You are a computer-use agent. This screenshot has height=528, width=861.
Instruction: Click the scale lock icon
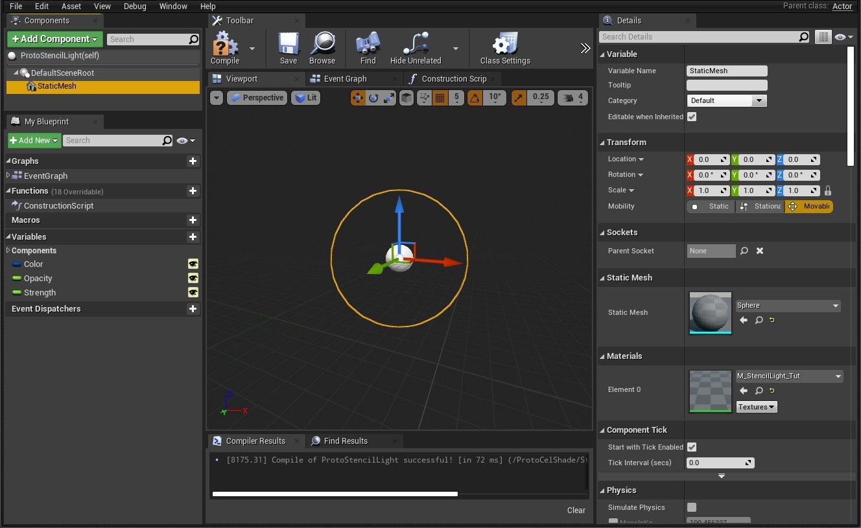827,190
